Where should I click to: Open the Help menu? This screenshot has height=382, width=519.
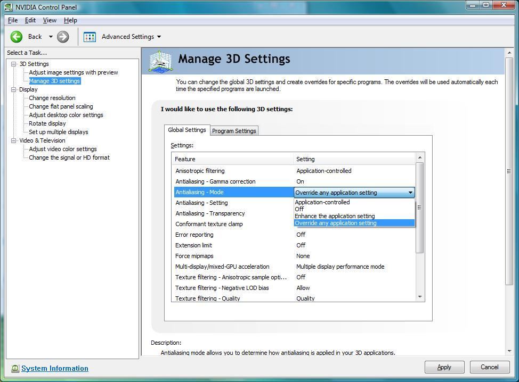pos(70,20)
